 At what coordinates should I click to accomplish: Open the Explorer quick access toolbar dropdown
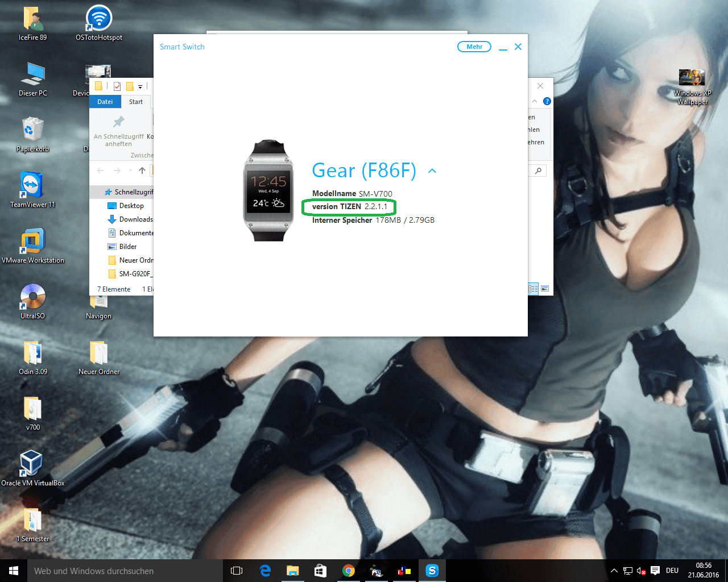[140, 87]
